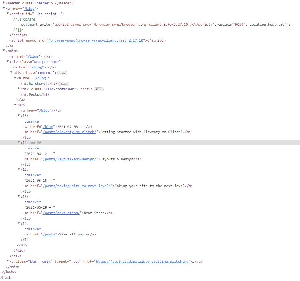Collapse the script id="__bs_script__" node

7,14
